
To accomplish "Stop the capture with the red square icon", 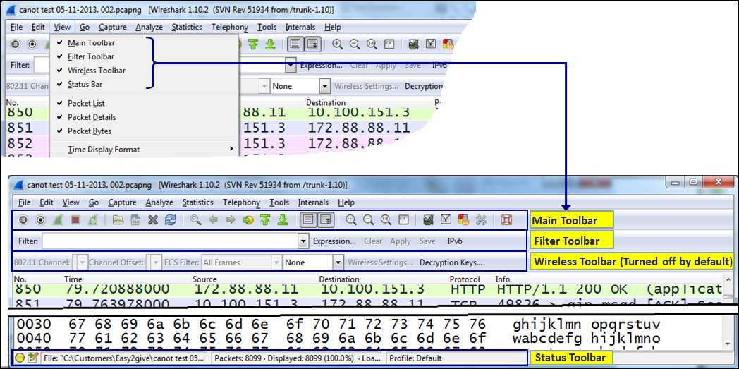I will (75, 219).
